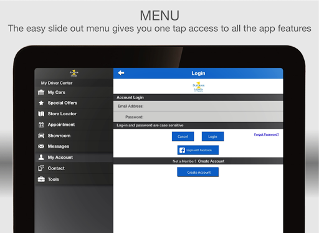Open the Forgot Password link
The height and width of the screenshot is (233, 319).
[267, 135]
